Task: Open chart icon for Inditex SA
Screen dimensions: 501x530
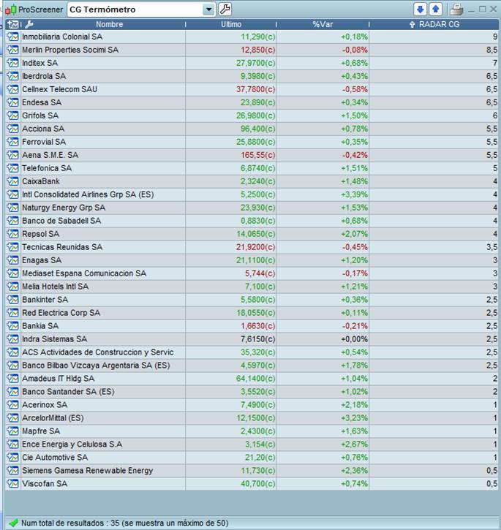Action: (13, 63)
